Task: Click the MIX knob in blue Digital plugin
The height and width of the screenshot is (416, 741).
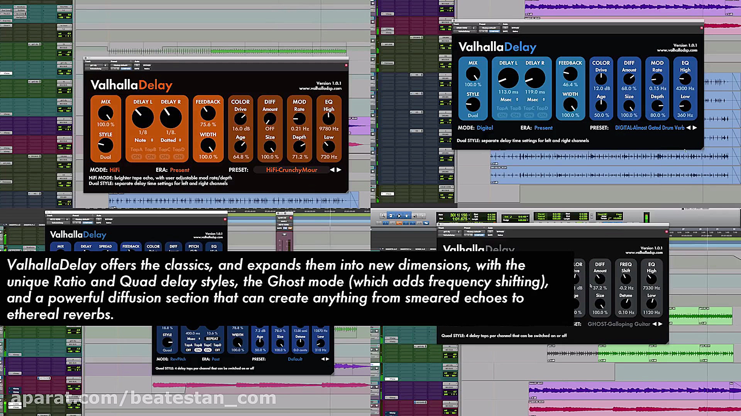Action: click(473, 74)
